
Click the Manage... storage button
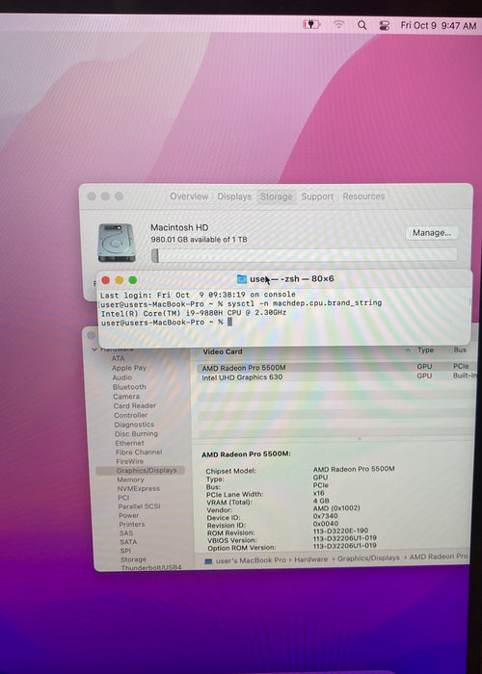tap(432, 233)
